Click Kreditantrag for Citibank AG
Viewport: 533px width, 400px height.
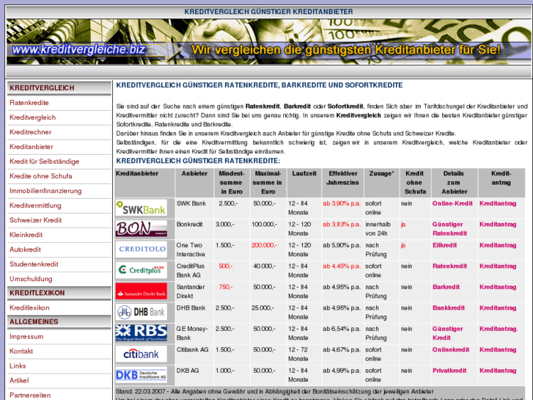tap(498, 349)
